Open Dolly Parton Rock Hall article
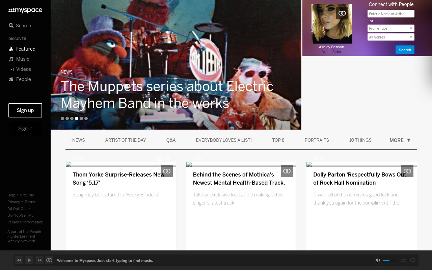Screen dimensions: 432x270 [360, 179]
